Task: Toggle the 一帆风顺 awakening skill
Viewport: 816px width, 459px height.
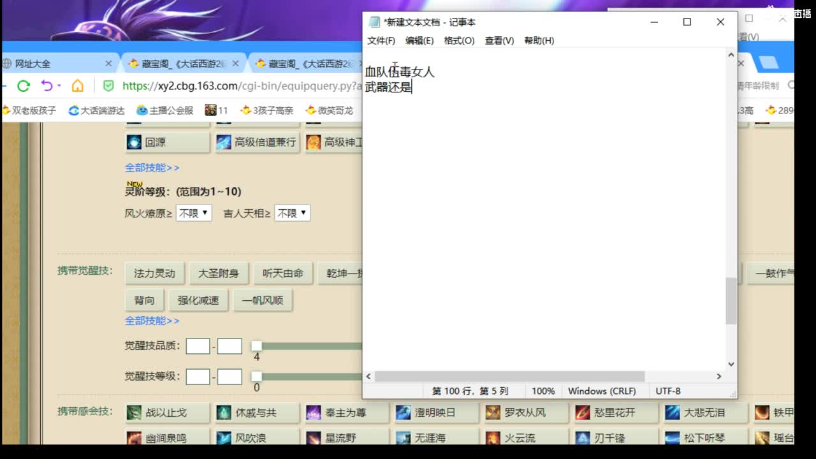Action: tap(263, 300)
